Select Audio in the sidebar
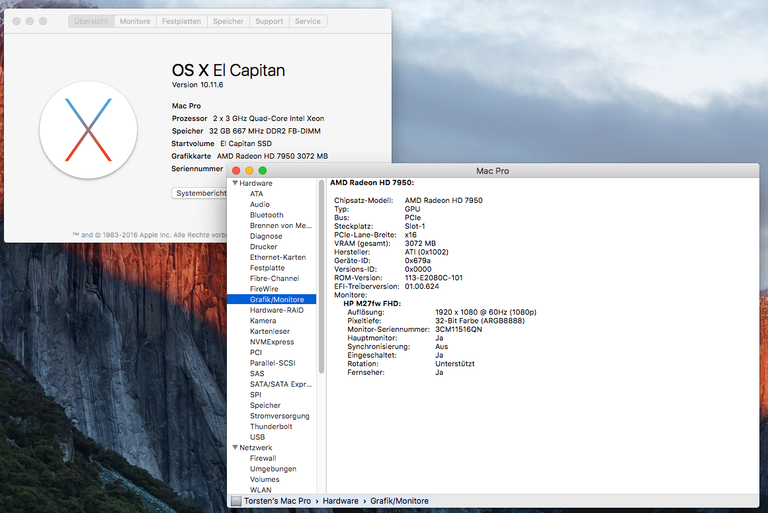Image resolution: width=768 pixels, height=513 pixels. tap(259, 204)
